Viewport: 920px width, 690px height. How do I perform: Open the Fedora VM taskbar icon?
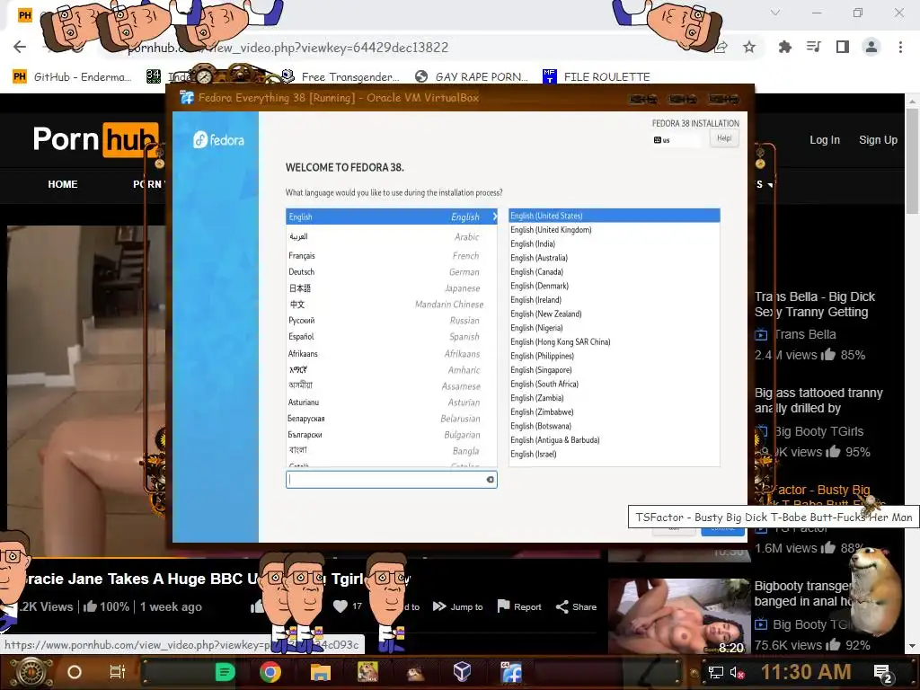coord(511,672)
